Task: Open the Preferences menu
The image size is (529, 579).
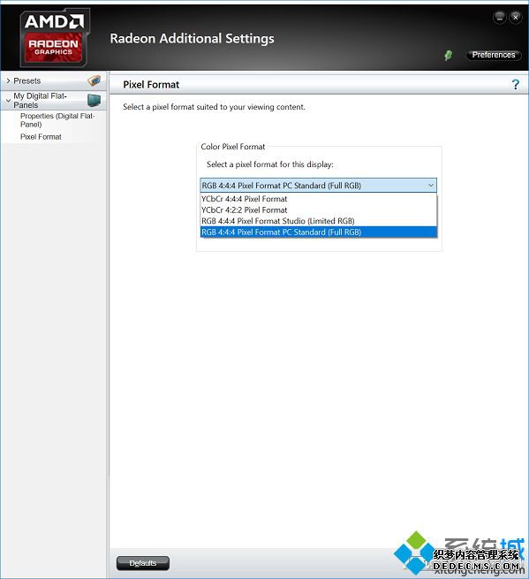Action: click(494, 55)
